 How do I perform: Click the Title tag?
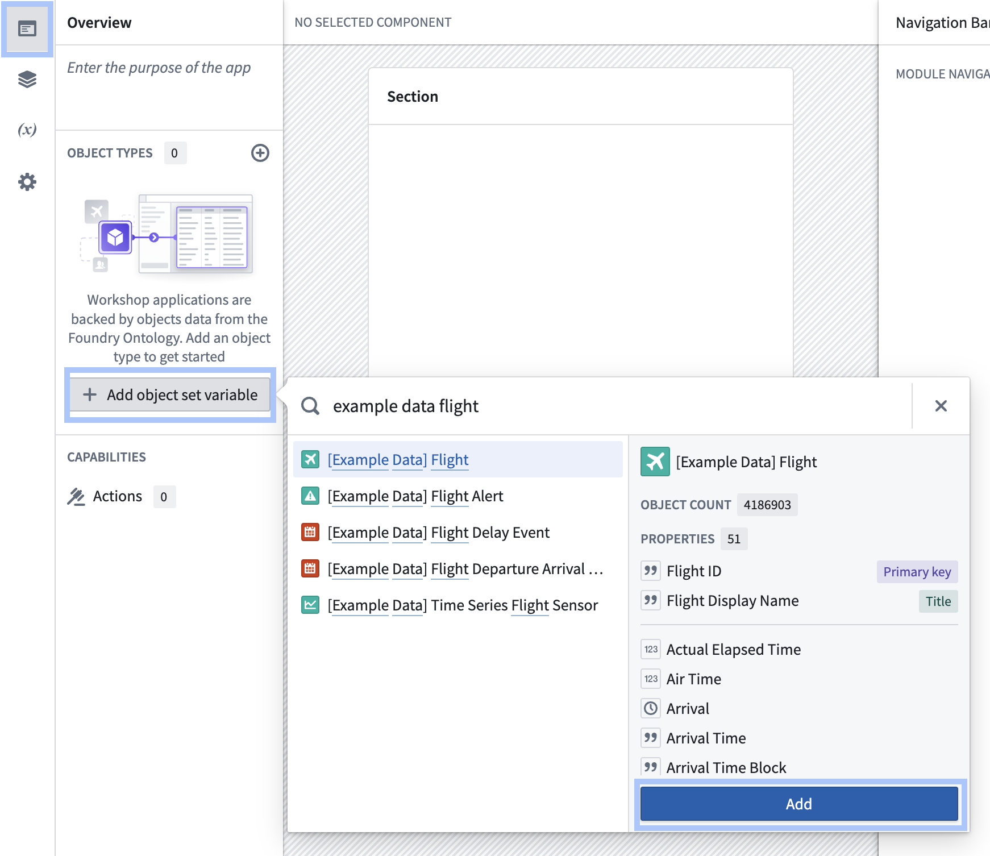[938, 601]
